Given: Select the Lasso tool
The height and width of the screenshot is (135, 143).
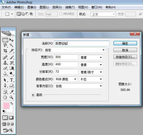Looking at the screenshot, I should (5, 46).
